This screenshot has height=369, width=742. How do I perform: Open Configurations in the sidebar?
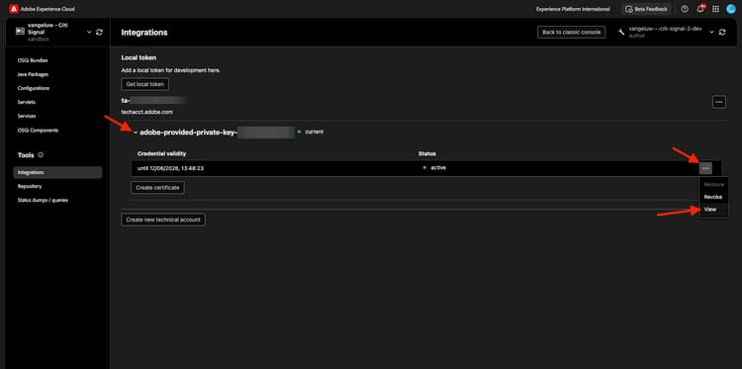click(x=34, y=88)
